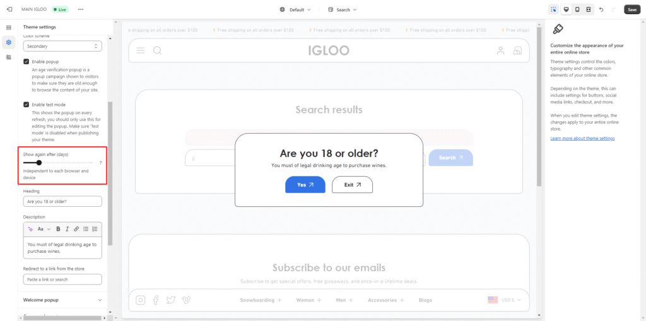Insert link in the Description editor
The width and height of the screenshot is (646, 321).
[76, 229]
